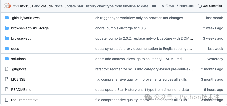Click the .gitignore file icon

click(7, 69)
